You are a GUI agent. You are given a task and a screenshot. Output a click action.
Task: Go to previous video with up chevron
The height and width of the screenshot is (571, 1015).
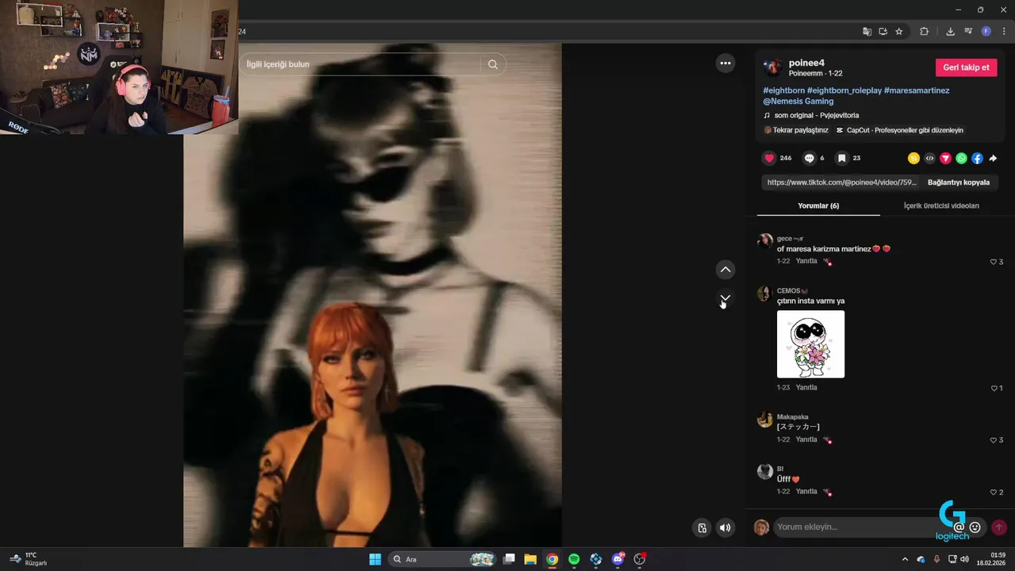coord(725,270)
